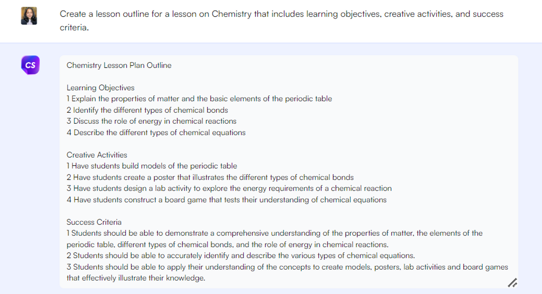This screenshot has height=294, width=542.
Task: Select the 'Chemistry Lesson Plan Outline' heading
Action: 119,65
